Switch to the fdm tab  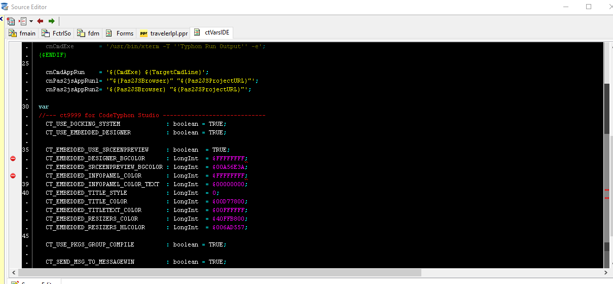[89, 33]
